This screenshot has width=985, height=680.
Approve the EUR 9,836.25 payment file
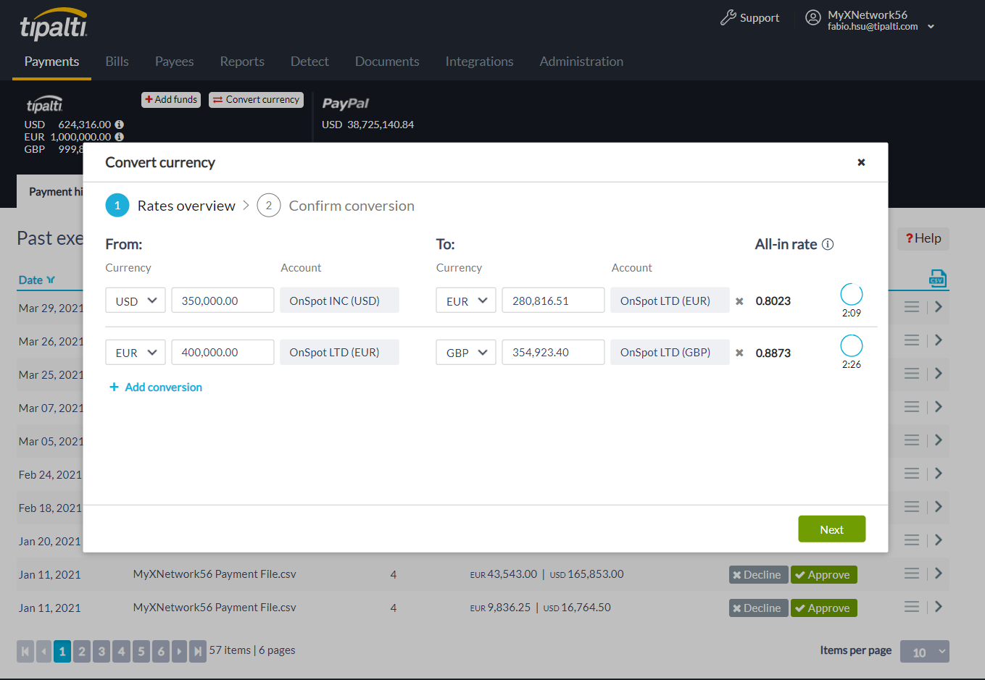pos(823,608)
